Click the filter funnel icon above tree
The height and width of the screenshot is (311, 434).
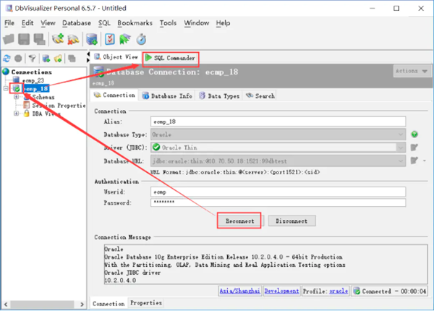click(33, 58)
